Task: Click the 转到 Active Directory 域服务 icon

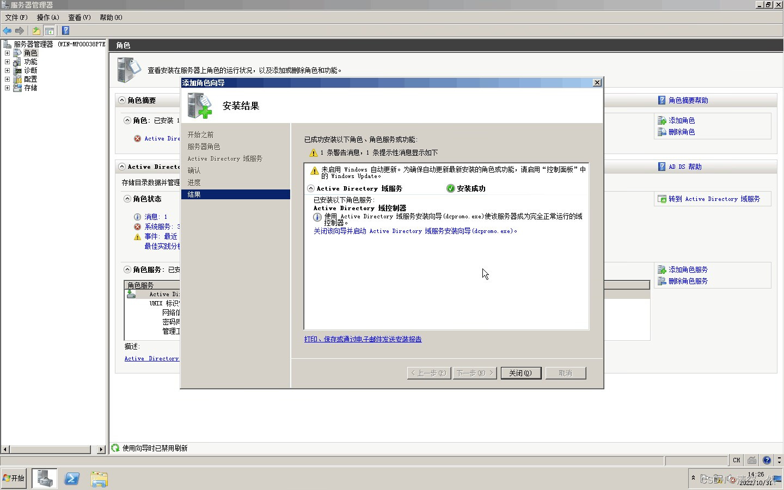Action: [x=662, y=199]
